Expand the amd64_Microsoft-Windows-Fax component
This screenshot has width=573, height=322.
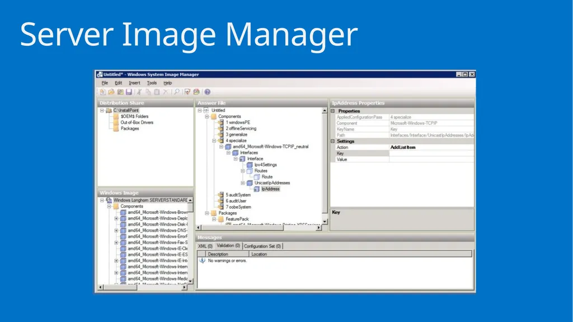pyautogui.click(x=116, y=242)
